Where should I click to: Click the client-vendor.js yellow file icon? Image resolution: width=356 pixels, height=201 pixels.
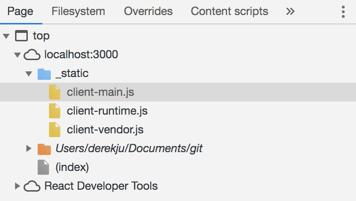point(55,130)
